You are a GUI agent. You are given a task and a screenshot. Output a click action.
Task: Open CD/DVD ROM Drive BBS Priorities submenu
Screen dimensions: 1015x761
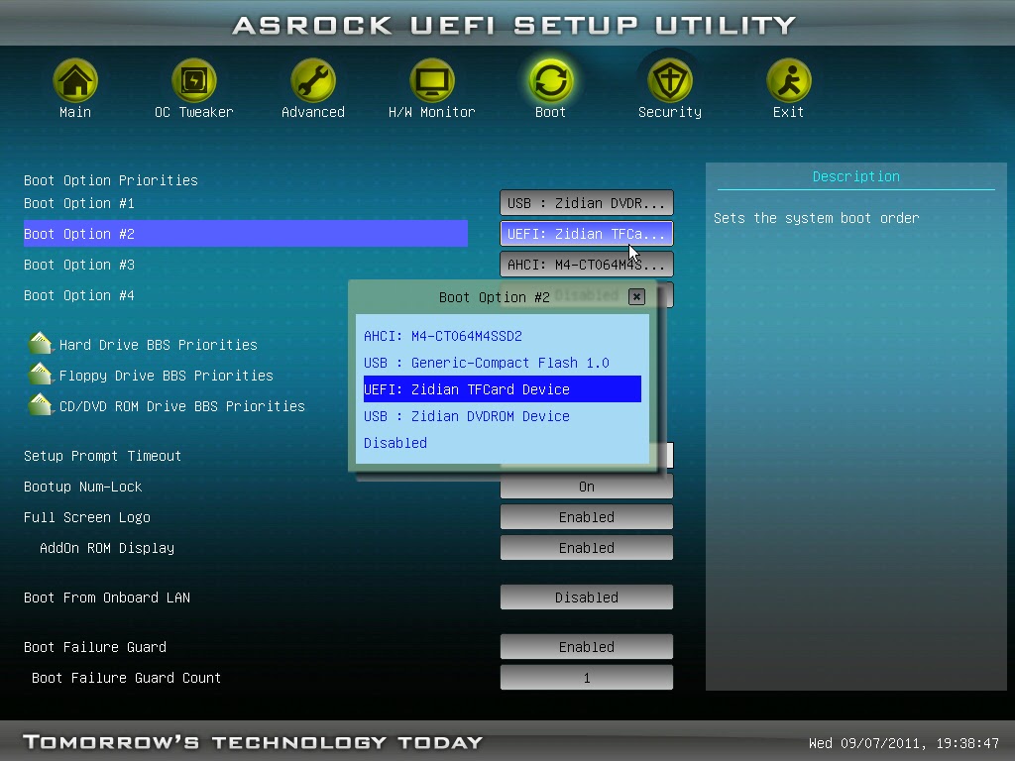pyautogui.click(x=182, y=406)
